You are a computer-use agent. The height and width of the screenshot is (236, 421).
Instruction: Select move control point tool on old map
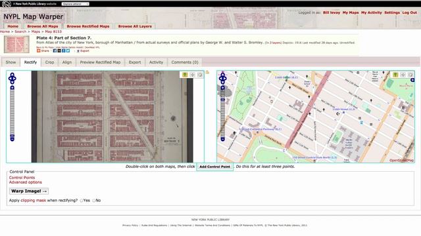coord(192,75)
